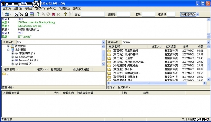211x122 pixels.
Task: Click the 傳輸方向 queue column header
Action: coord(68,93)
